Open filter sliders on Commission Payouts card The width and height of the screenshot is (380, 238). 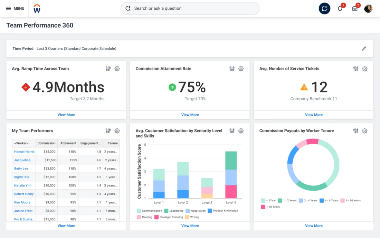pyautogui.click(x=355, y=131)
